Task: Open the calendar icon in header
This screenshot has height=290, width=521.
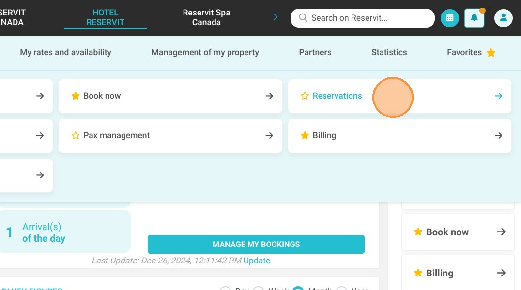Action: 449,18
